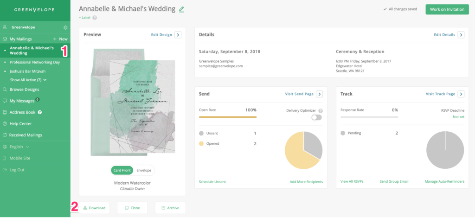Click the yellow Opened legend dot
Viewport: 475px width, 218px height.
pos(201,144)
